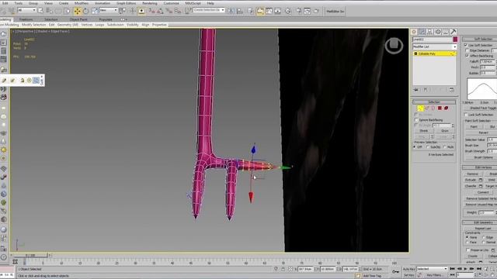497x279 pixels.
Task: Click the Select Object arrow tool
Action: point(40,12)
